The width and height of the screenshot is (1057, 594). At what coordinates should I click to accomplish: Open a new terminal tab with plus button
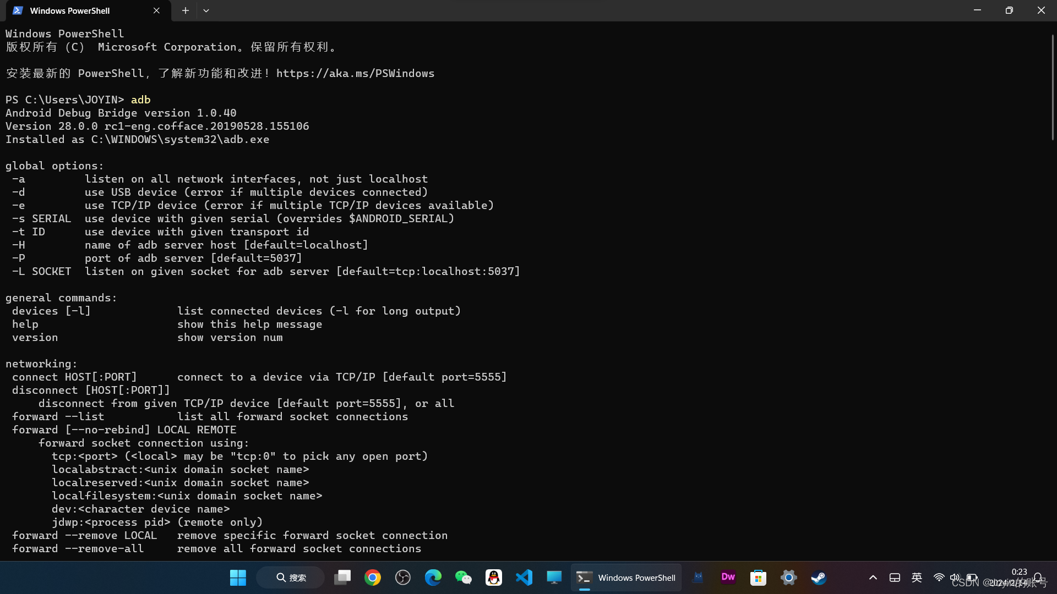click(x=186, y=10)
